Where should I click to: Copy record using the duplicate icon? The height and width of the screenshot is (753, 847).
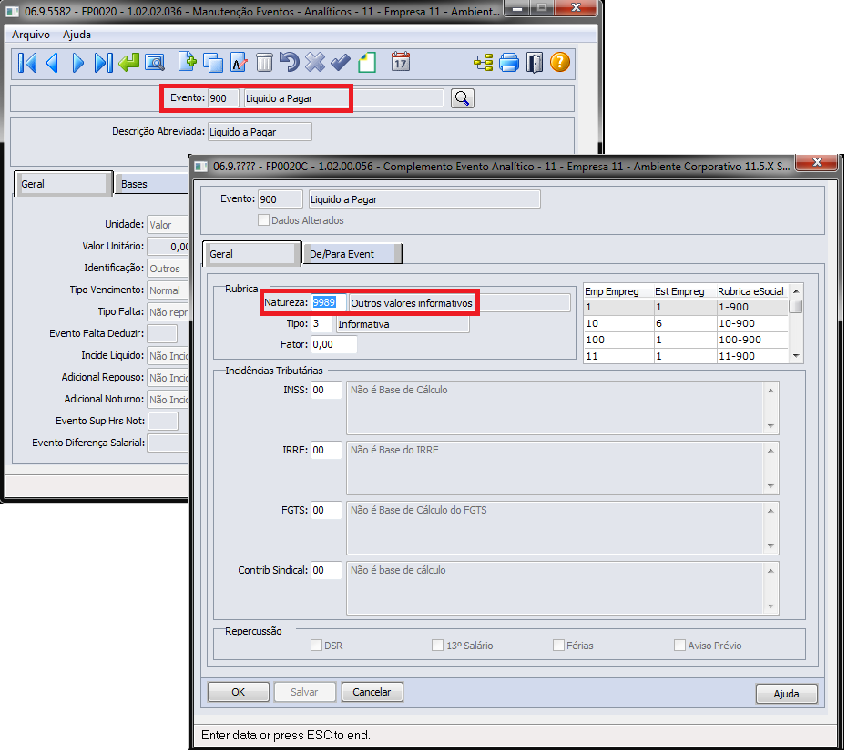(x=213, y=63)
